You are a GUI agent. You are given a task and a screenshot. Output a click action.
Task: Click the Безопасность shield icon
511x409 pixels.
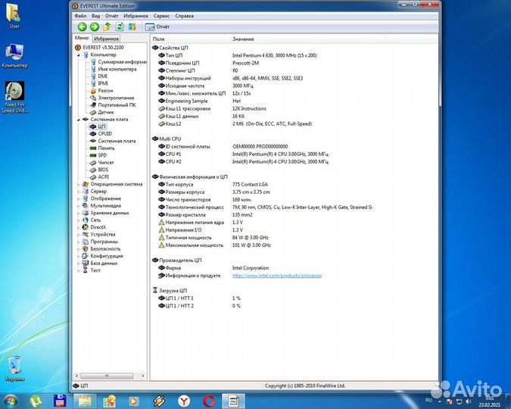click(x=86, y=249)
